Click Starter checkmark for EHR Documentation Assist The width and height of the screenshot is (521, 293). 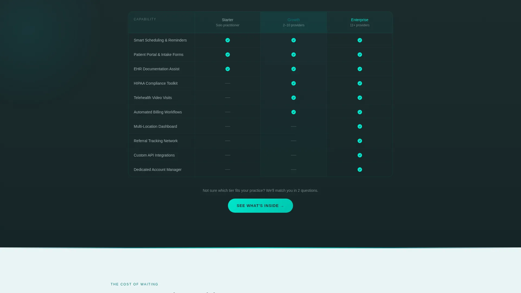pyautogui.click(x=228, y=69)
